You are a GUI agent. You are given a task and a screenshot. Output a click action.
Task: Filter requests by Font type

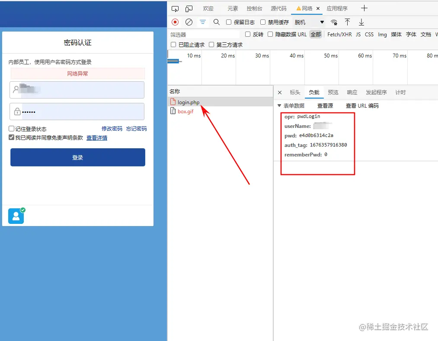(411, 34)
